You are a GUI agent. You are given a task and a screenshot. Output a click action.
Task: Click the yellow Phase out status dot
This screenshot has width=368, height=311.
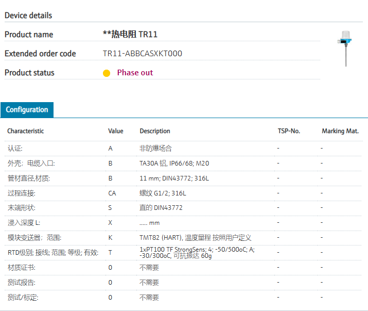tap(107, 73)
